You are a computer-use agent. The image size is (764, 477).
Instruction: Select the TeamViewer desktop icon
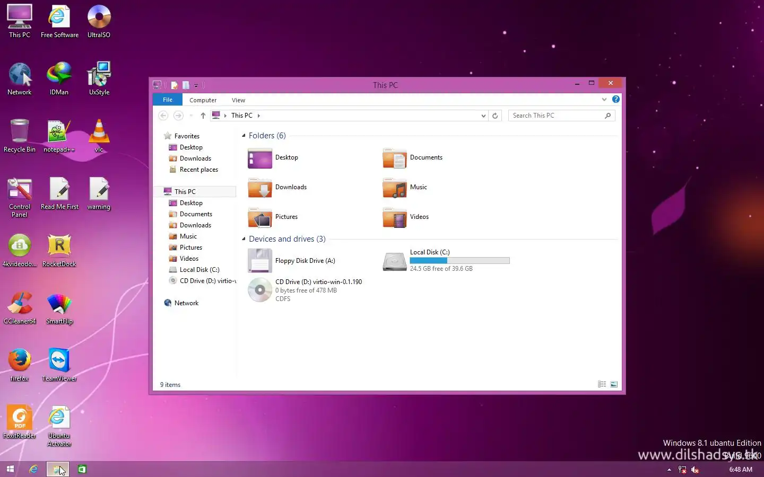59,365
